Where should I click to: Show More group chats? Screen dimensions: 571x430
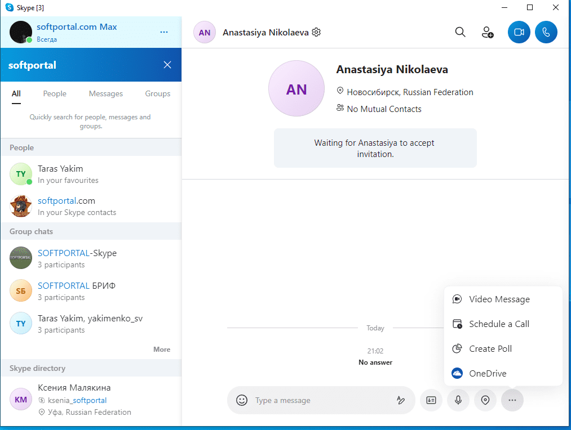pyautogui.click(x=162, y=350)
